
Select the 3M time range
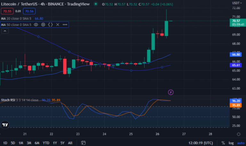[x=29, y=143]
